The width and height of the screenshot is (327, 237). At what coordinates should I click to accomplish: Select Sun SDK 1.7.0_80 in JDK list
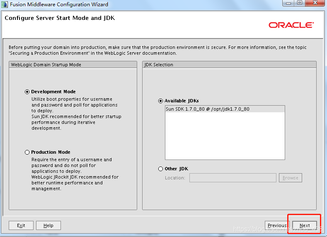point(225,109)
